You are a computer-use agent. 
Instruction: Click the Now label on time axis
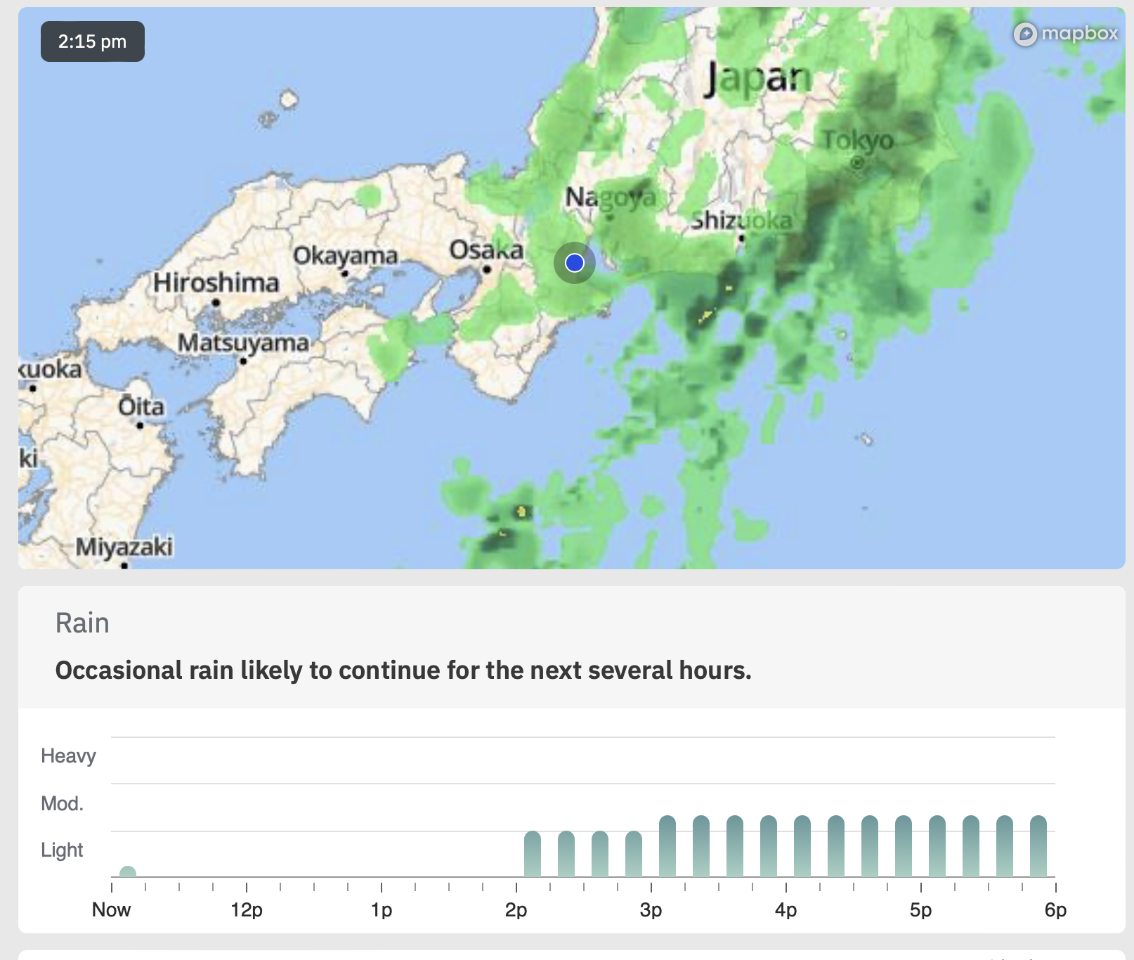pos(111,910)
